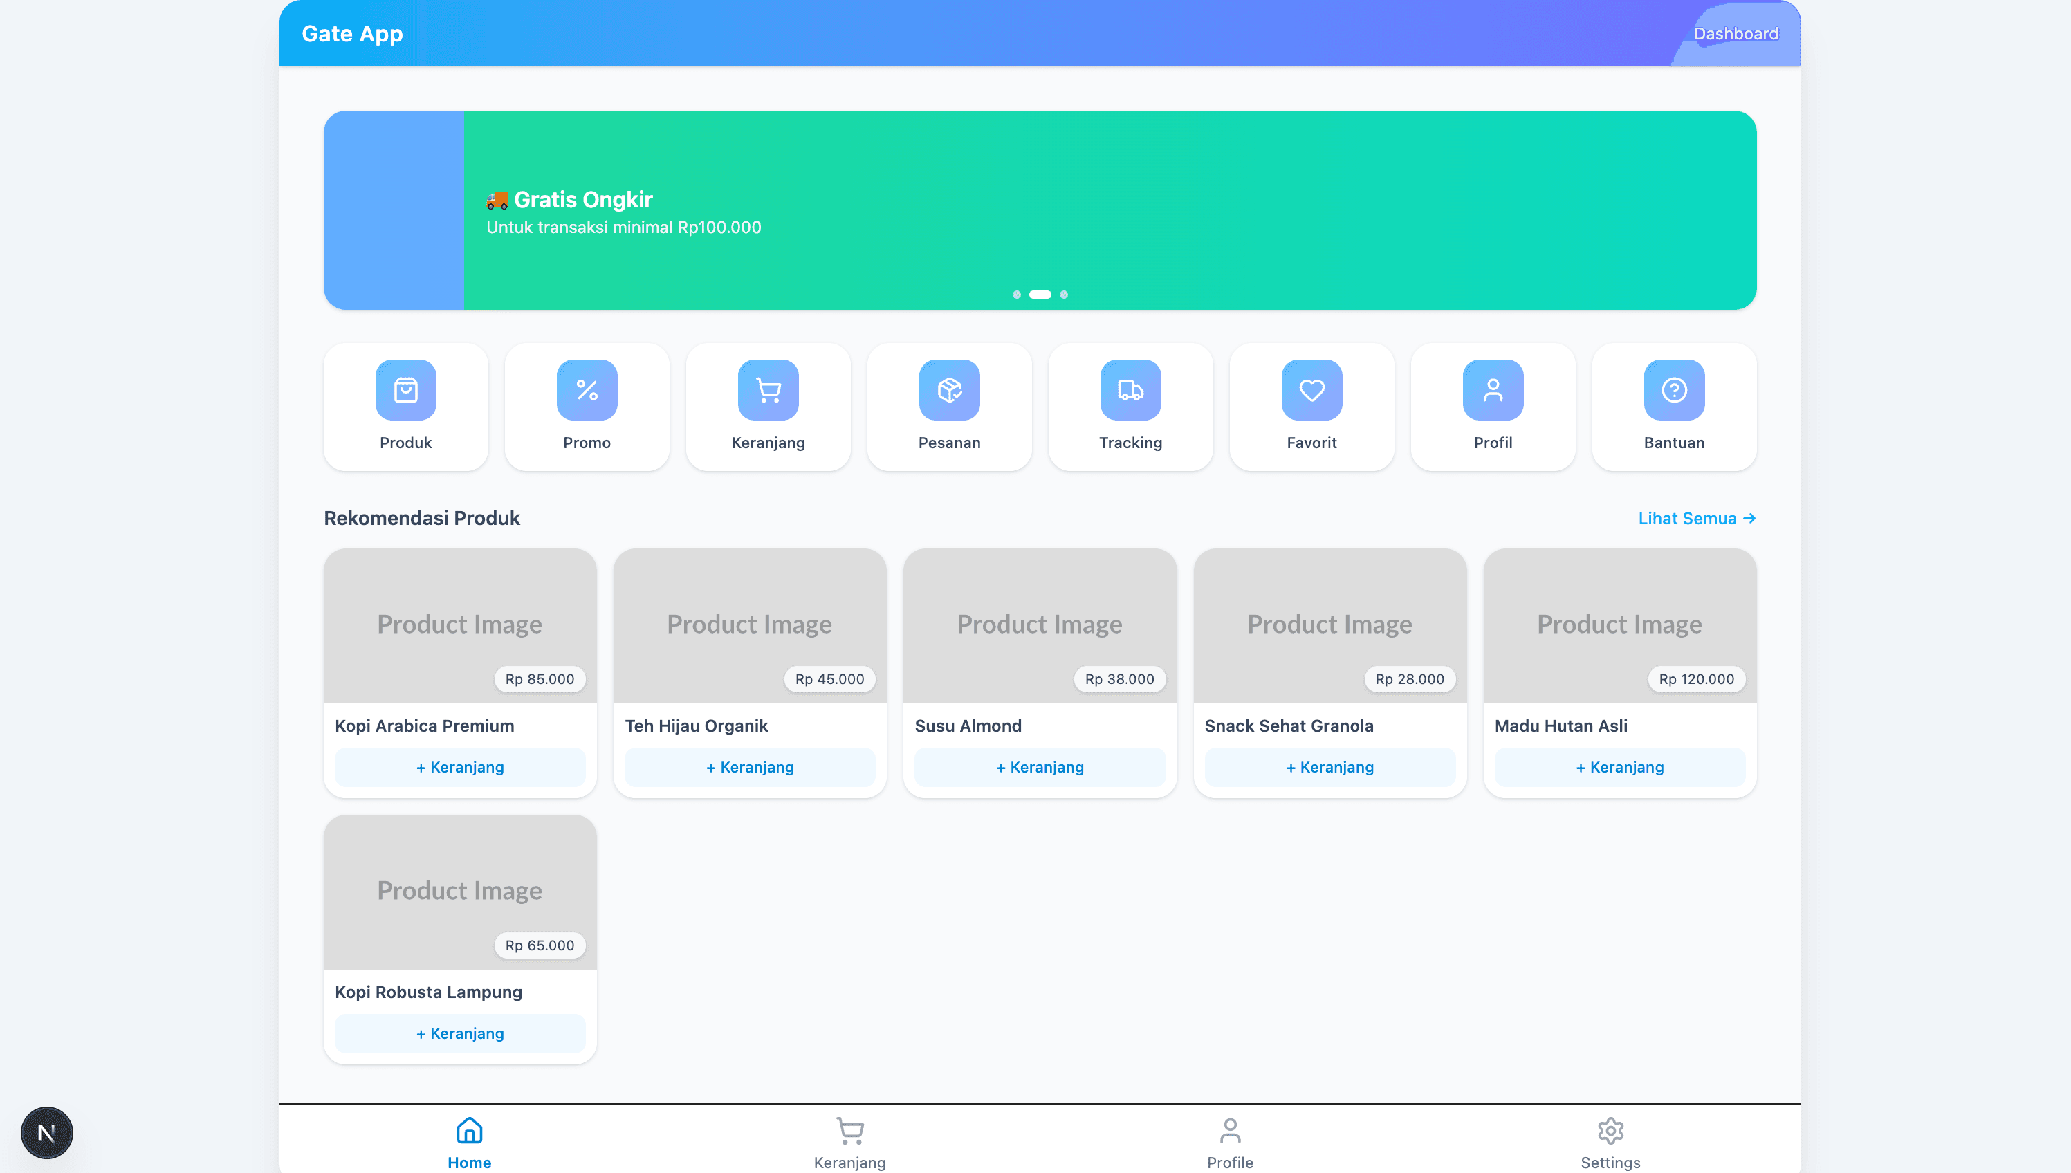
Task: Select the Tracking delivery truck icon
Action: (x=1130, y=390)
